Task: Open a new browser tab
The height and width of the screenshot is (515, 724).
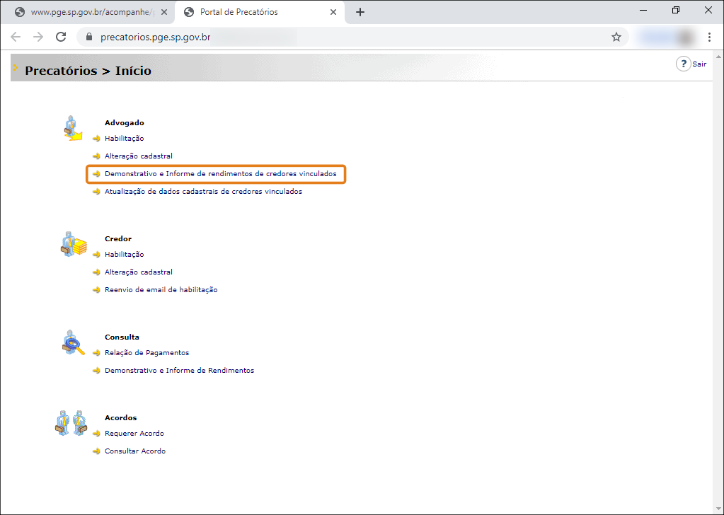Action: click(360, 12)
